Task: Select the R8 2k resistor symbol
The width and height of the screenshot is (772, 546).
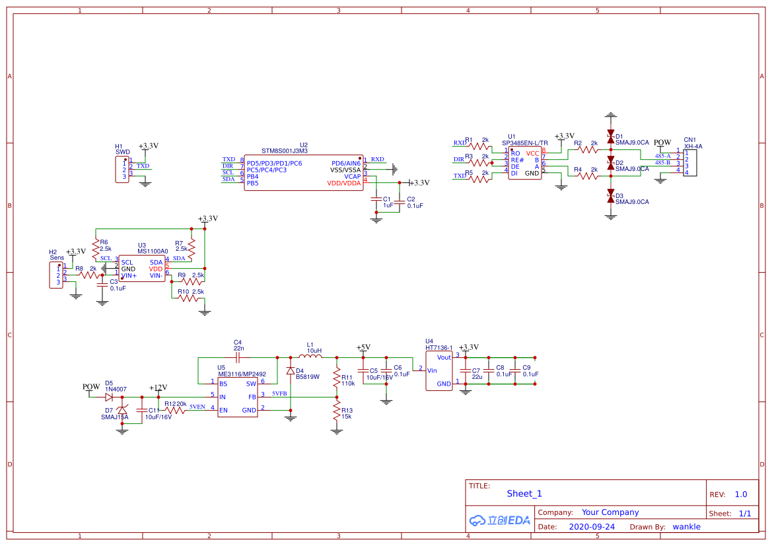Action: 89,275
